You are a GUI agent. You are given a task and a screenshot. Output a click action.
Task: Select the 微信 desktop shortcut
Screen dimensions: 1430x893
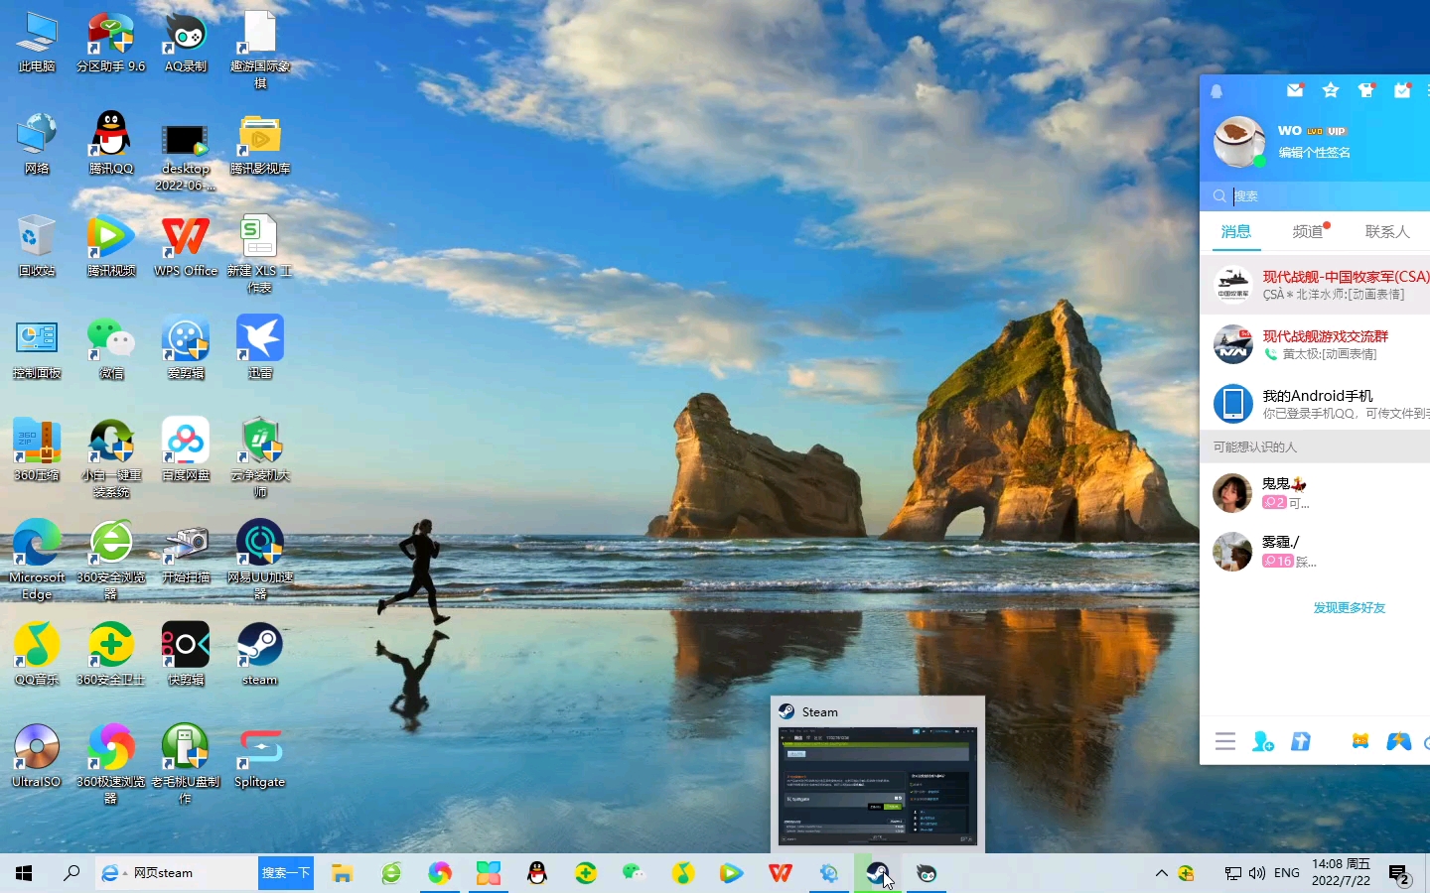(x=111, y=348)
